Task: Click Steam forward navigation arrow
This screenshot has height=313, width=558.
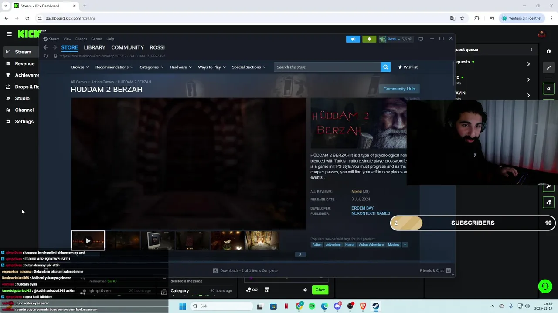Action: coord(55,47)
